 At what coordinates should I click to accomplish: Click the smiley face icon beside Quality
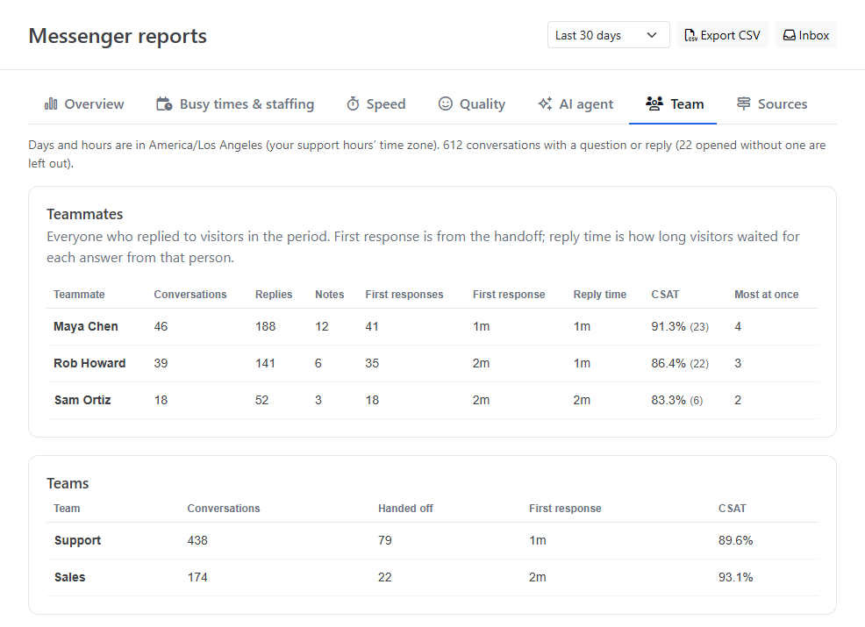[x=445, y=103]
